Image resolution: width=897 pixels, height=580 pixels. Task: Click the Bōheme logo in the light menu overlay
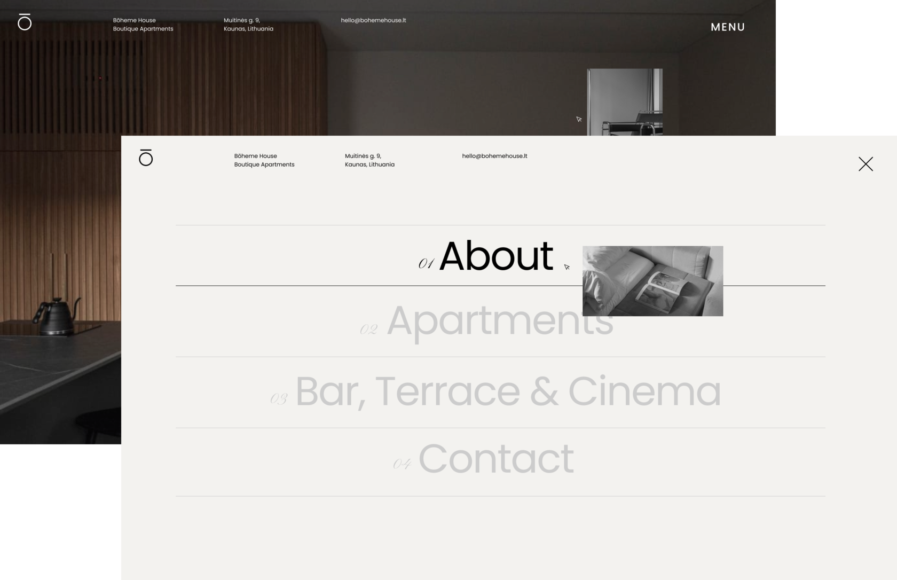[146, 158]
